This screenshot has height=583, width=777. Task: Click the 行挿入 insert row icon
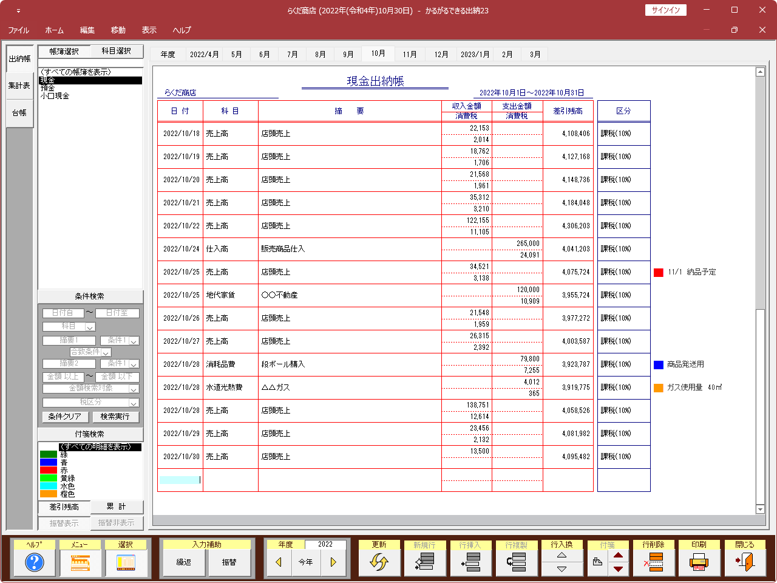470,563
